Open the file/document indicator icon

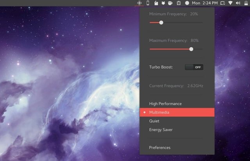click(156, 3)
